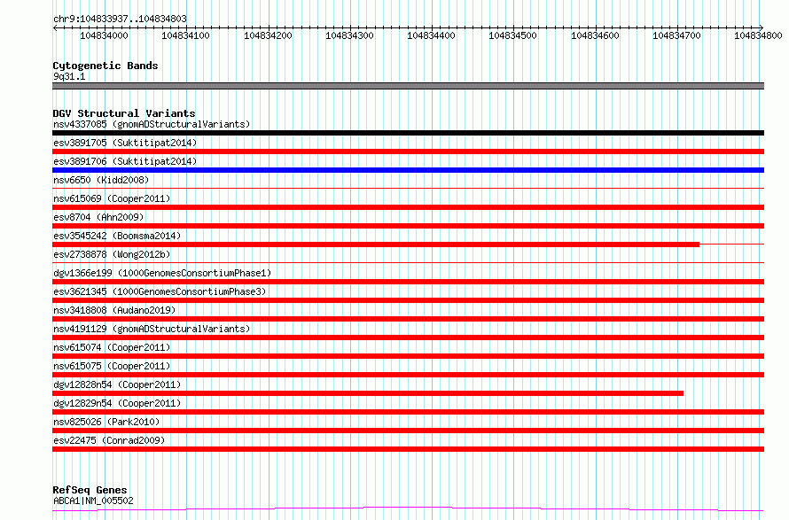Click the ABCA1|NM_005502 gene label

coord(93,501)
